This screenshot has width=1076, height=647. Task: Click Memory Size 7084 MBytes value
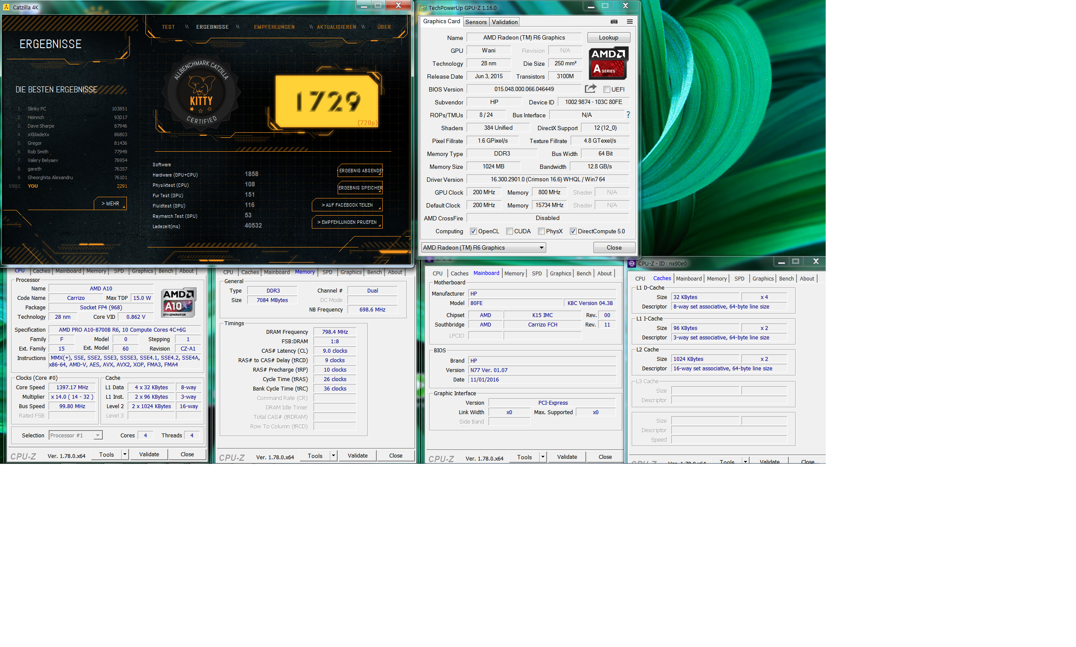(x=272, y=300)
